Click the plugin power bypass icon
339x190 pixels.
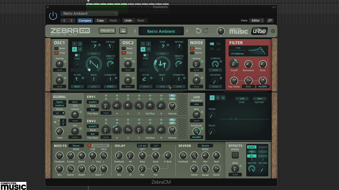(x=53, y=16)
